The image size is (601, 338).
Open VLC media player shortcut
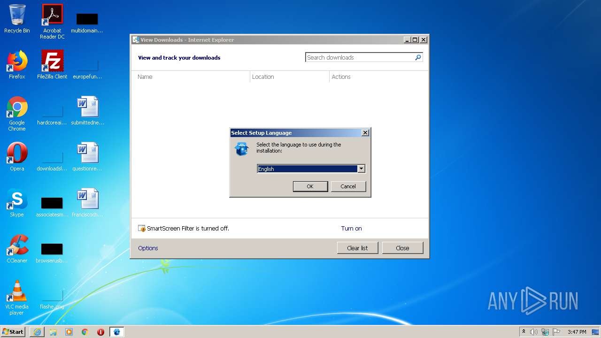[x=17, y=298]
